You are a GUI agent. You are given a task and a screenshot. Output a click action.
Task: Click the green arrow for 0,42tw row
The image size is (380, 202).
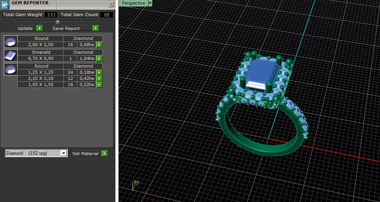tap(99, 78)
